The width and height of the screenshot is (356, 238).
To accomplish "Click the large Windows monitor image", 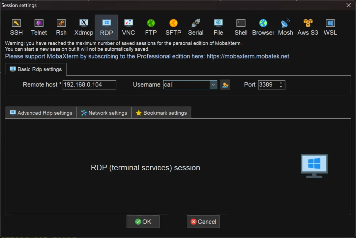I will (314, 166).
